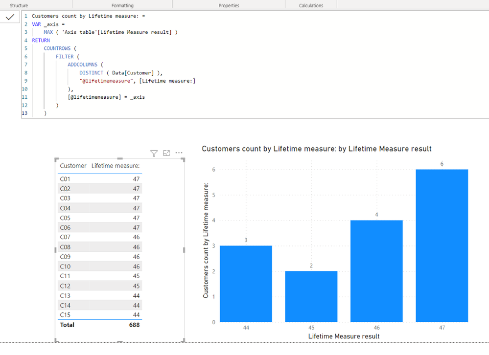Click the VAR _axis line in editor
Image resolution: width=489 pixels, height=355 pixels.
click(48, 24)
